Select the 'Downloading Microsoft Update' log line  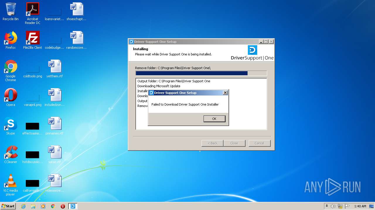[159, 86]
